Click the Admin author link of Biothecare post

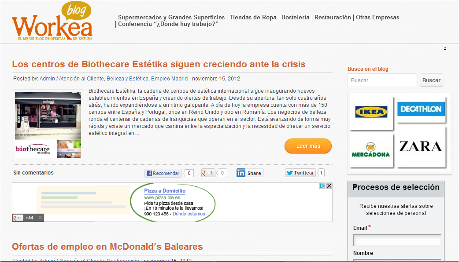click(x=47, y=79)
